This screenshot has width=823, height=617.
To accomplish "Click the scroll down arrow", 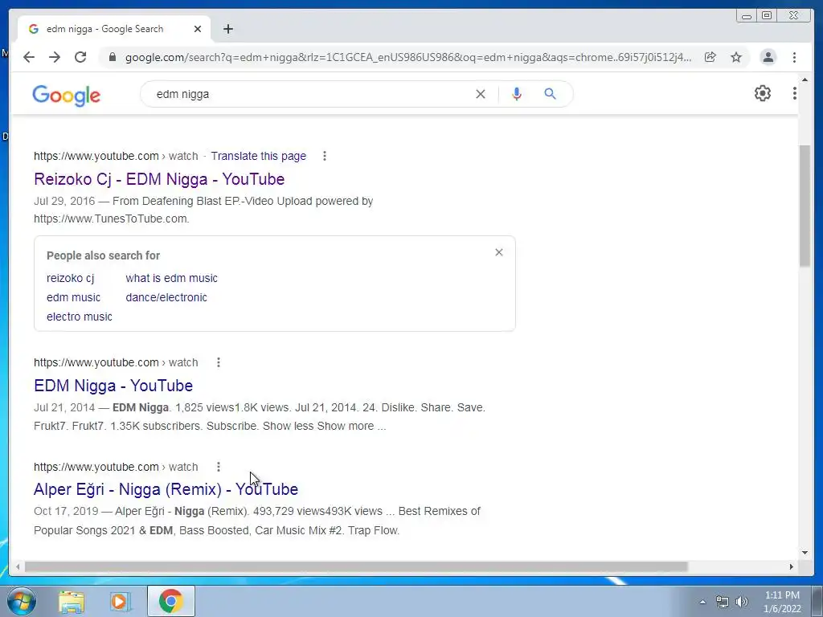I will (x=805, y=552).
